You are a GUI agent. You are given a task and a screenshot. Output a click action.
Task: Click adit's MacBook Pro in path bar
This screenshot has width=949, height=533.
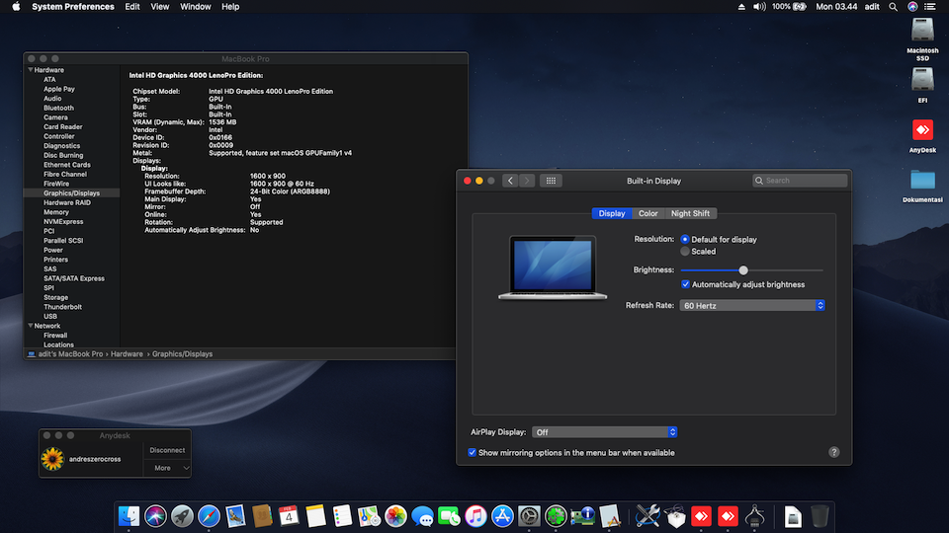(x=70, y=354)
